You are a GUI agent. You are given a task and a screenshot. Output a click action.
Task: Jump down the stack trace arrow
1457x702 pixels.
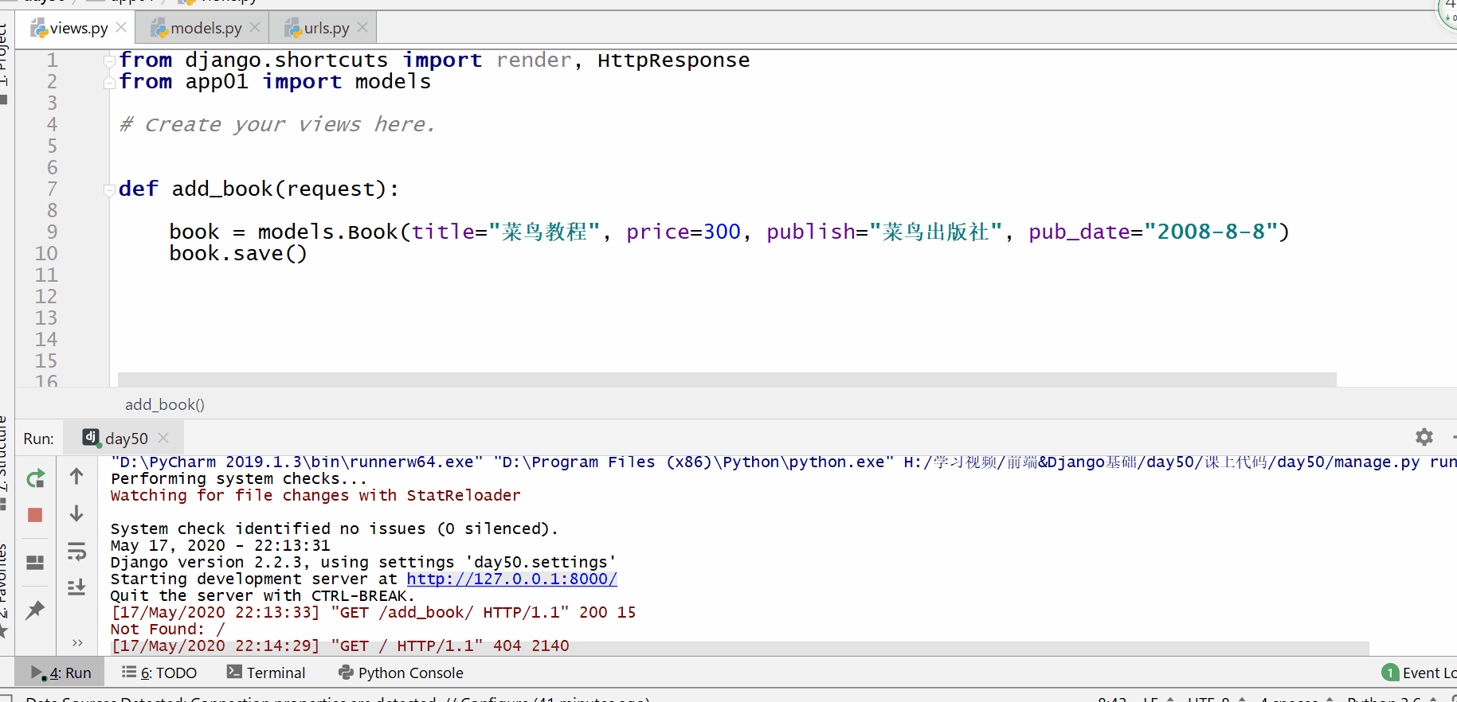76,513
